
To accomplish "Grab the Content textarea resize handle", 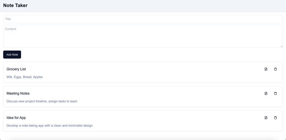I will point(281,46).
